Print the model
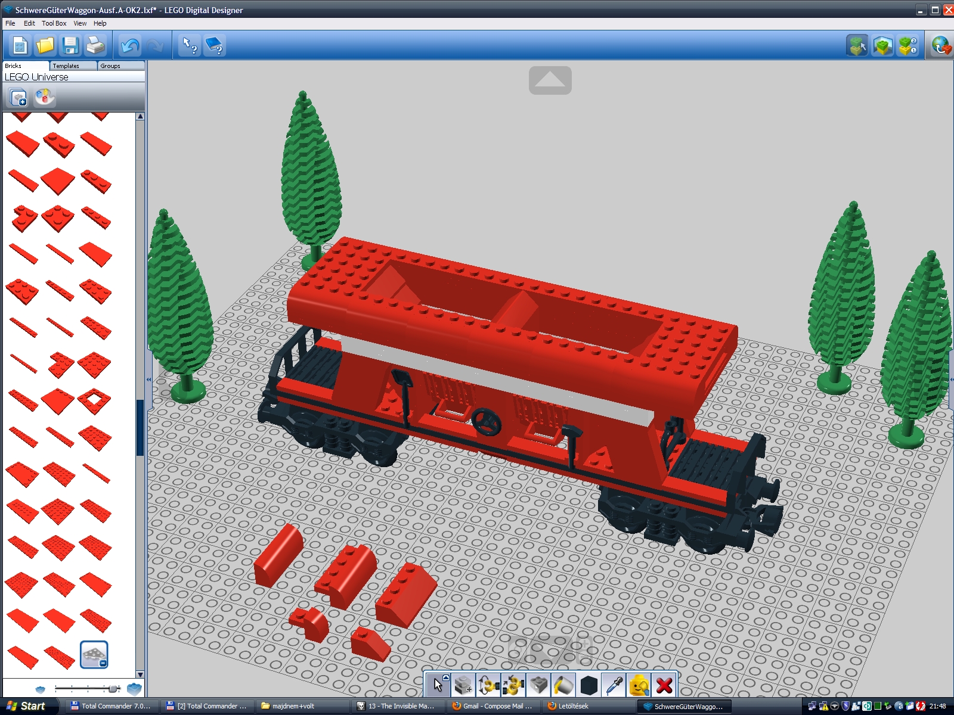Screen dimensions: 954x715 [x=95, y=45]
